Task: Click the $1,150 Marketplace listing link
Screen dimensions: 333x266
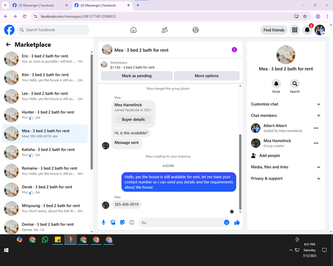Action: tap(133, 67)
